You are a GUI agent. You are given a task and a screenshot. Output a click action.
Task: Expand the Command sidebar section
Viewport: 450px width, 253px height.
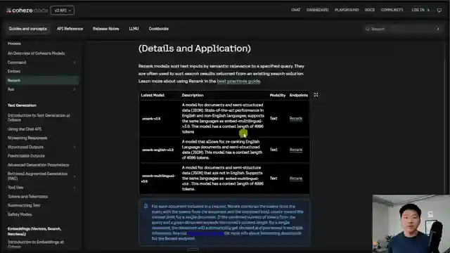point(75,63)
